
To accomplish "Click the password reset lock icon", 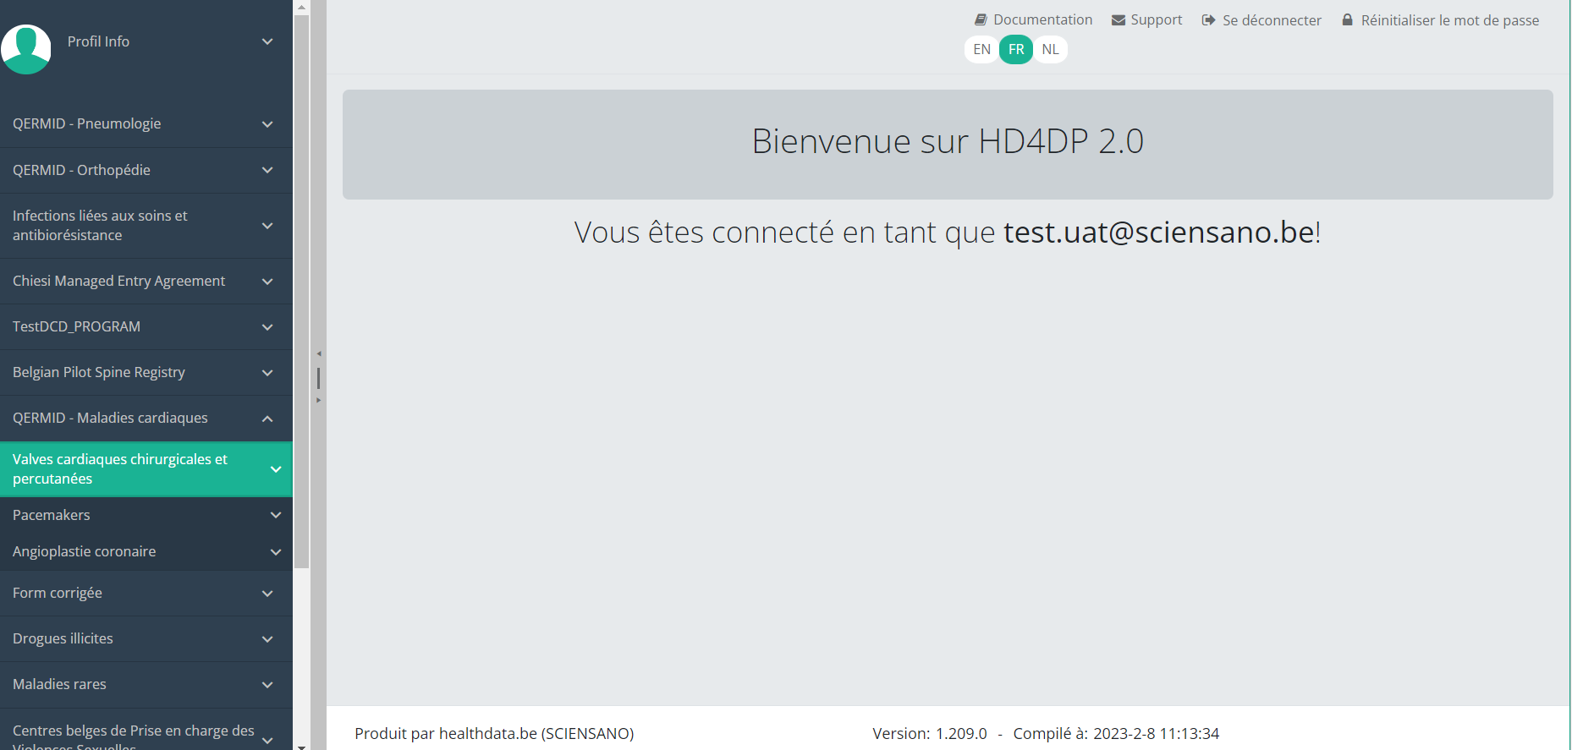I will 1347,19.
